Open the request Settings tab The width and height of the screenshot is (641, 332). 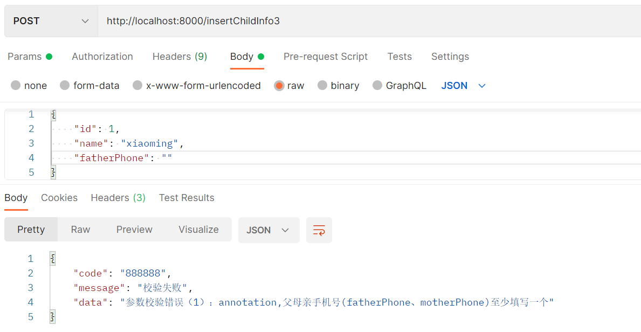click(450, 57)
